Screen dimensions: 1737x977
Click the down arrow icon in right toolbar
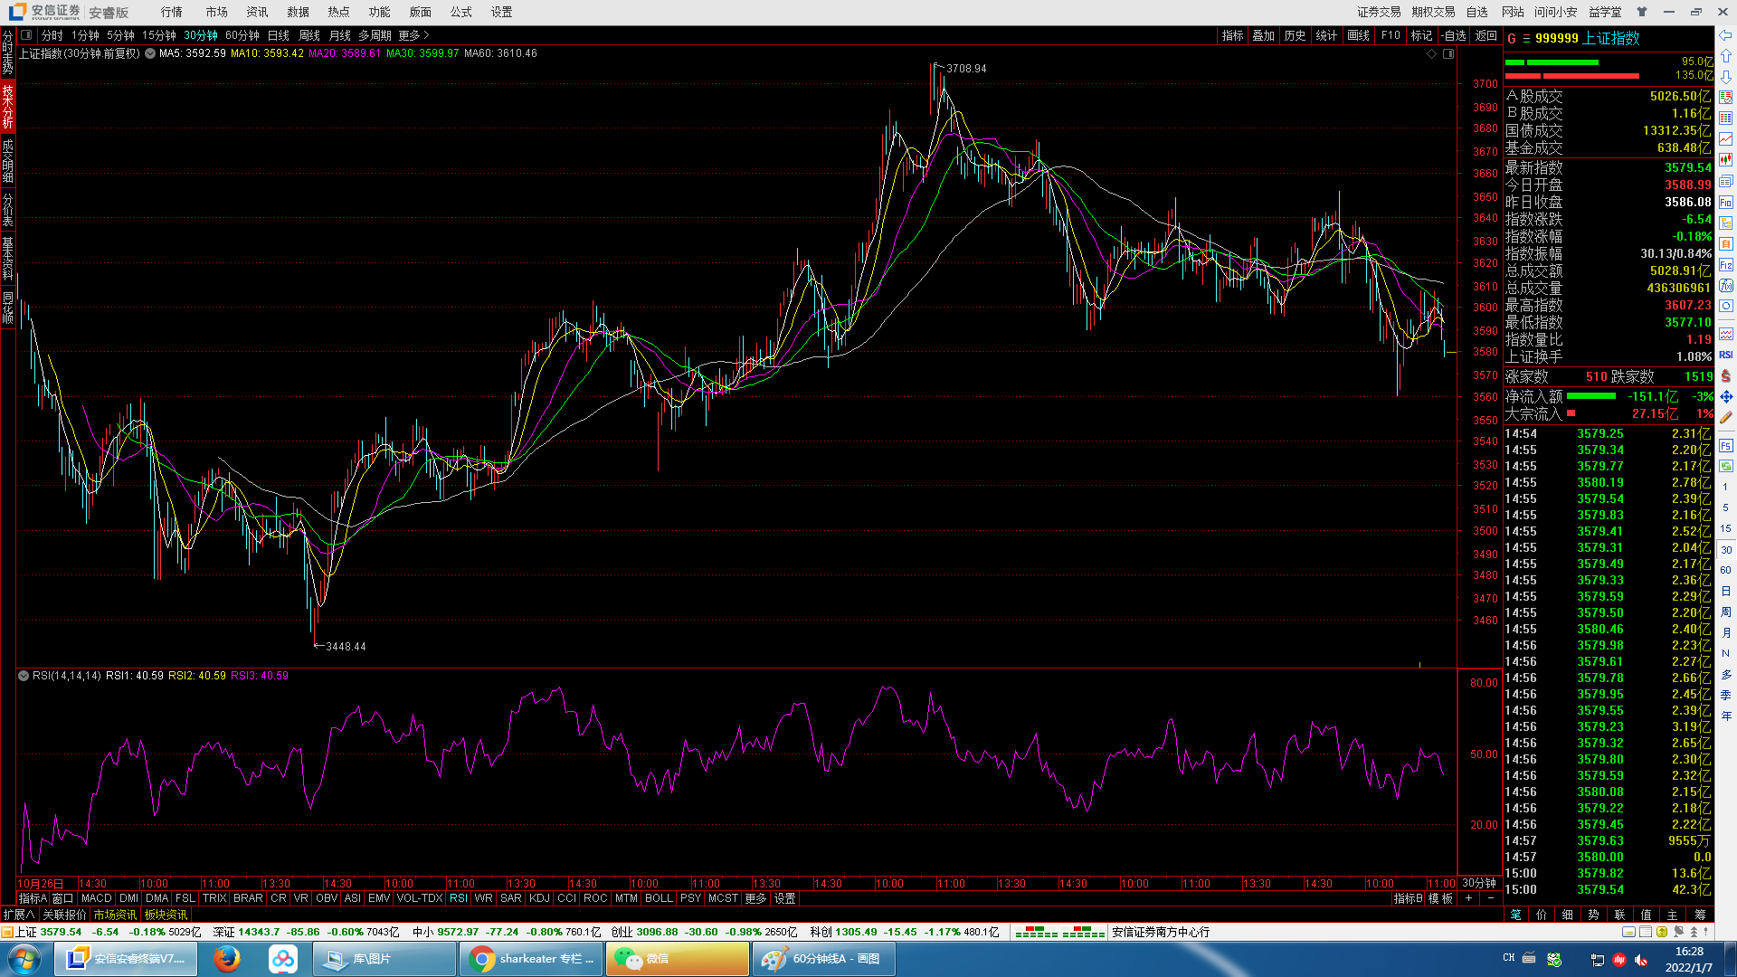(1726, 77)
